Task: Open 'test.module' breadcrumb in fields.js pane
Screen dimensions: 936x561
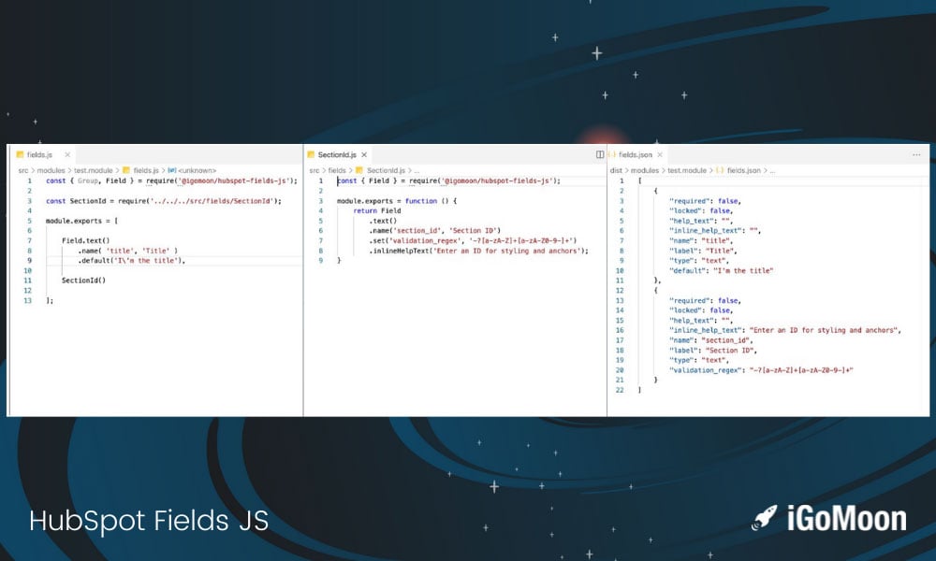Action: tap(93, 170)
